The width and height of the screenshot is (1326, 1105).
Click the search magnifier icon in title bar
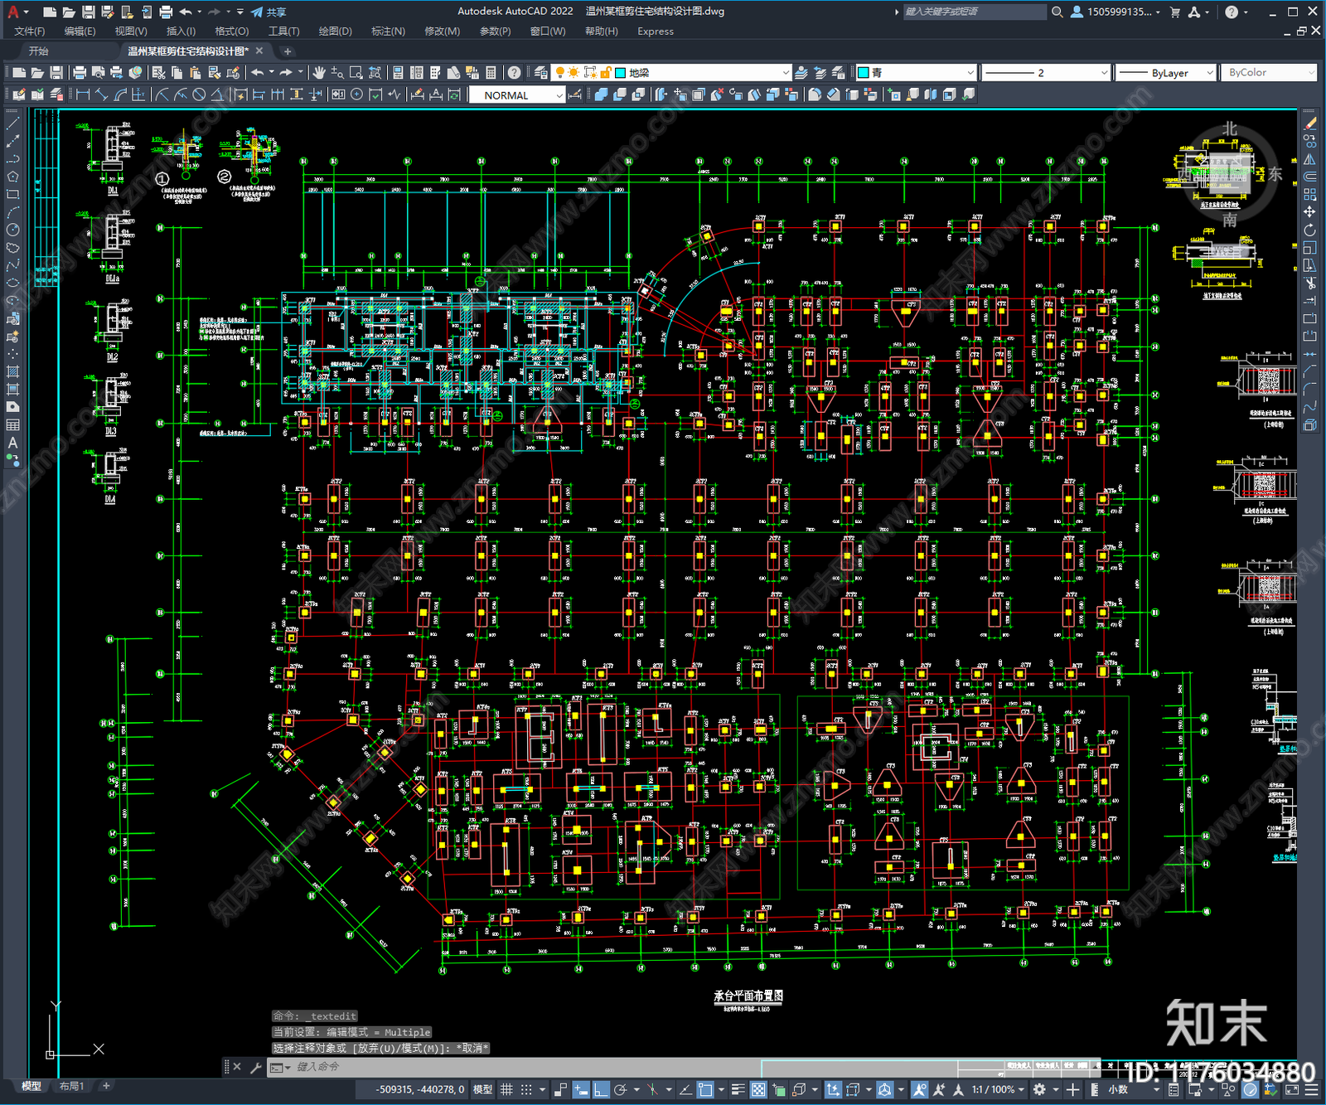click(x=1057, y=12)
